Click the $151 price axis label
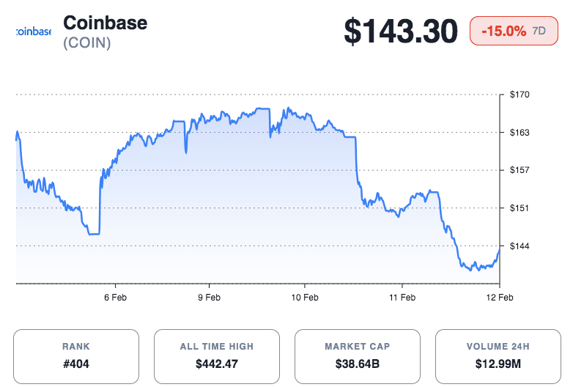 click(520, 208)
